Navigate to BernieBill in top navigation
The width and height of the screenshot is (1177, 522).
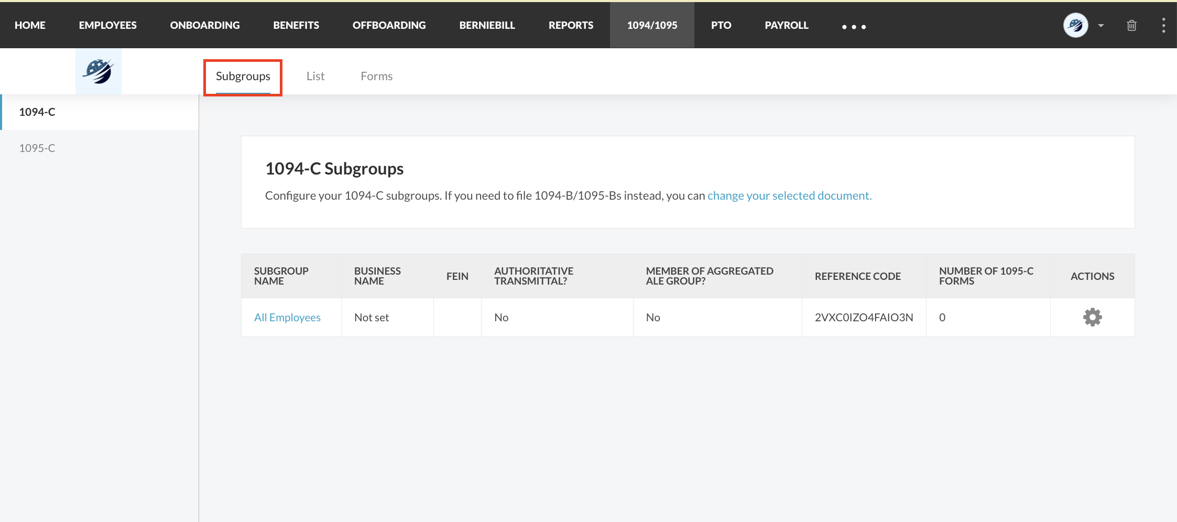487,25
